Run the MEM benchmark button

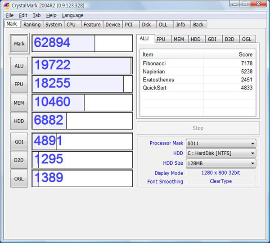[19, 103]
